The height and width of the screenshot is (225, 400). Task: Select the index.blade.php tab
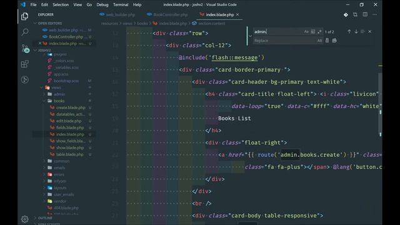pyautogui.click(x=219, y=15)
